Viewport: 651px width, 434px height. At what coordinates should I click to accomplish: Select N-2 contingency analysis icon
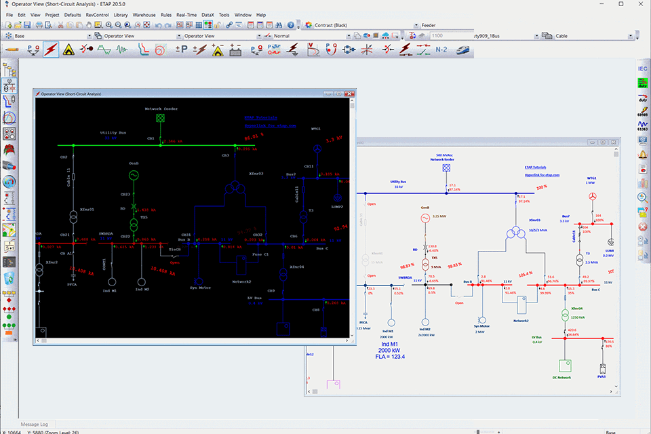point(441,50)
